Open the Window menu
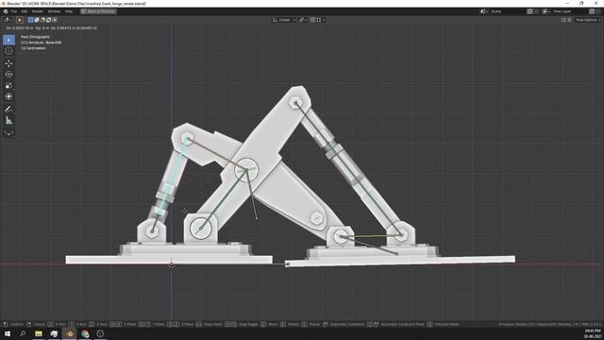This screenshot has width=604, height=340. (x=54, y=11)
